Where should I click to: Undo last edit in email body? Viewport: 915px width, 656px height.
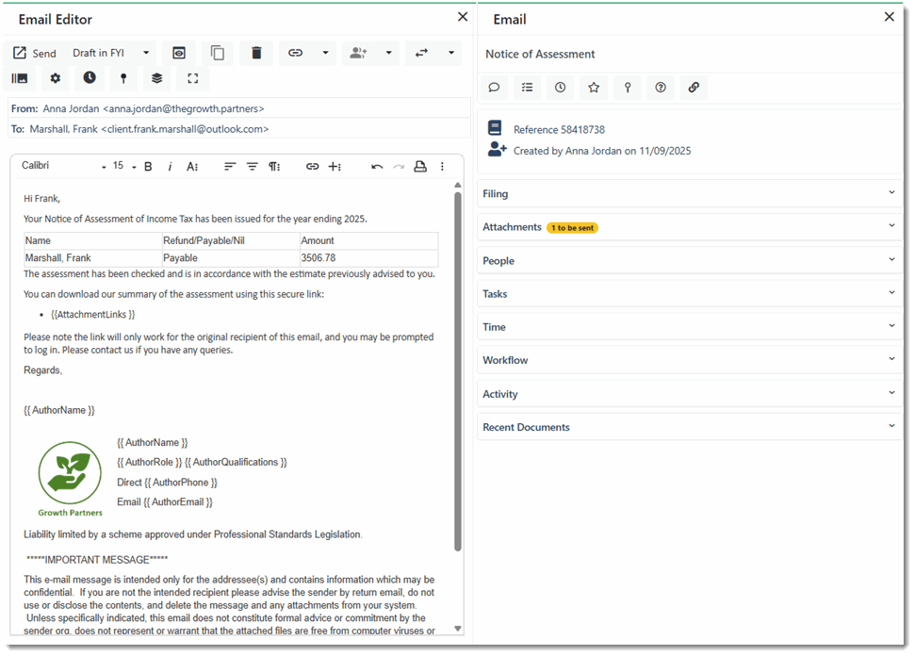point(377,167)
